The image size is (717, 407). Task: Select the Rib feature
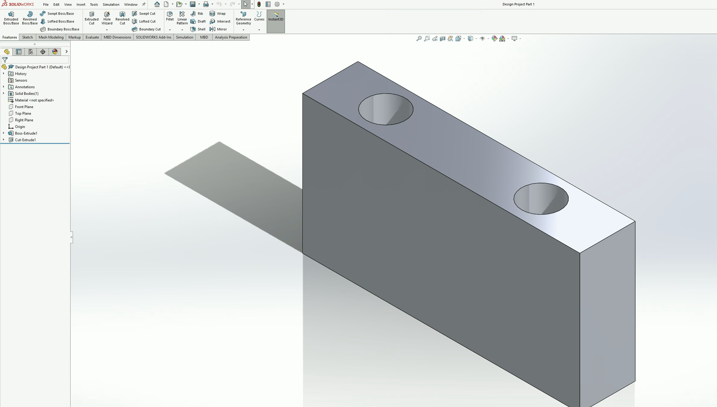(x=197, y=14)
